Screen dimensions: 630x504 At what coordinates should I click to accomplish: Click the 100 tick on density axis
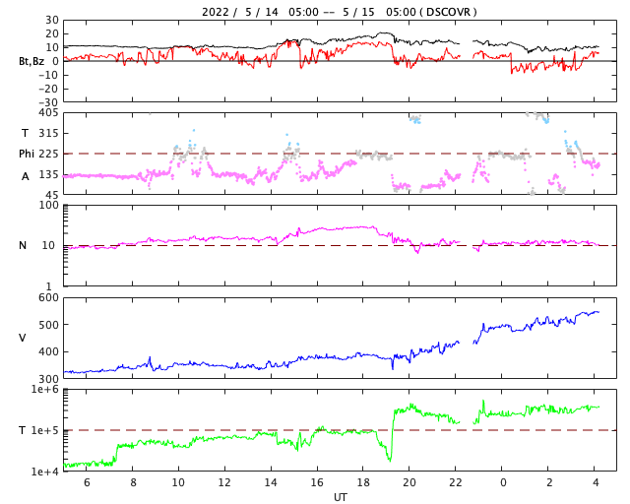click(x=48, y=205)
